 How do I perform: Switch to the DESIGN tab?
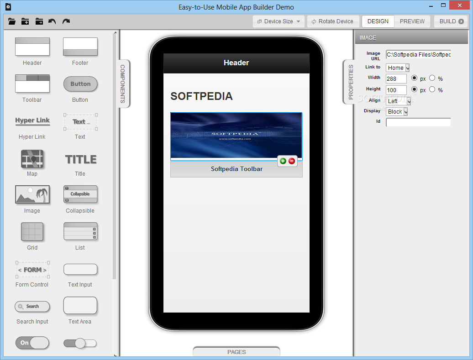[378, 21]
